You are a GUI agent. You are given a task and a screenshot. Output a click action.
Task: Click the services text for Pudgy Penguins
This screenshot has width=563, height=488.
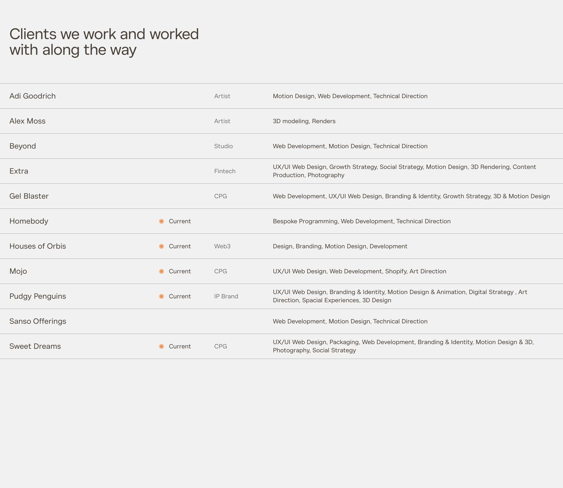point(400,296)
